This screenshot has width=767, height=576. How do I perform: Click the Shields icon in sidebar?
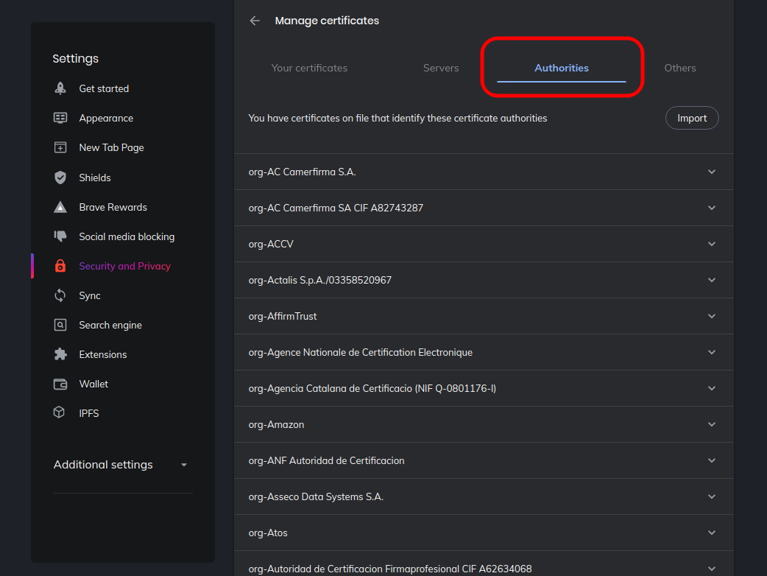click(60, 178)
